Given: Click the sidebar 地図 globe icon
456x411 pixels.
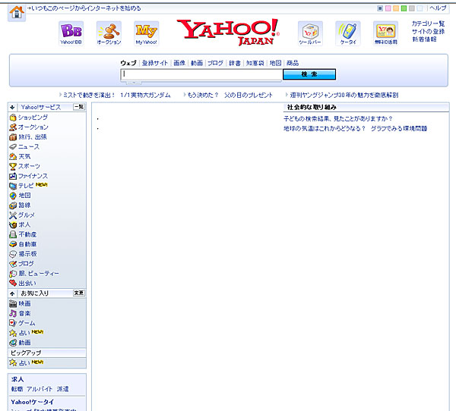Looking at the screenshot, I should point(13,196).
